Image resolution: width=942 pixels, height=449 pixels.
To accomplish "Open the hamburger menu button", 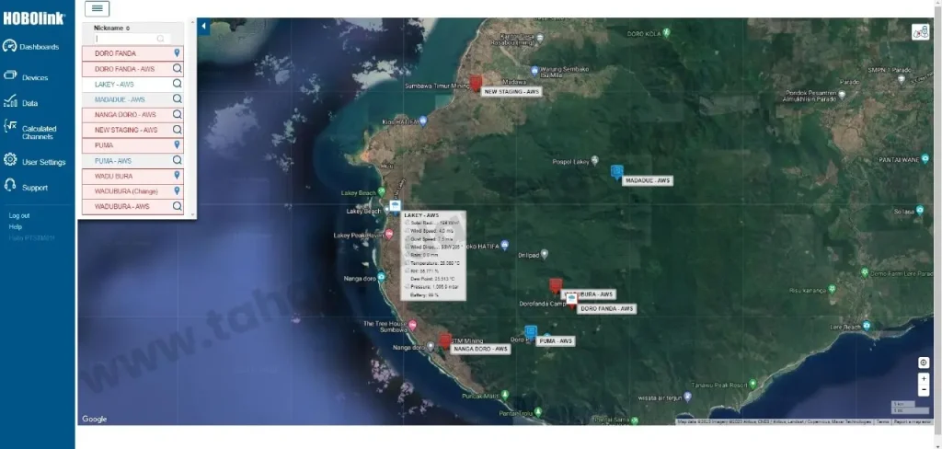I will pyautogui.click(x=98, y=8).
